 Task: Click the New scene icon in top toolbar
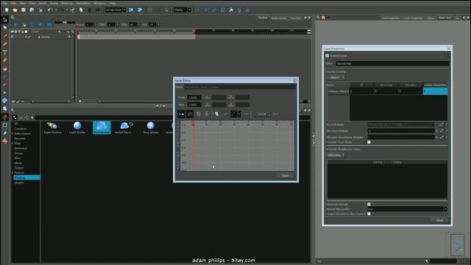click(7, 10)
